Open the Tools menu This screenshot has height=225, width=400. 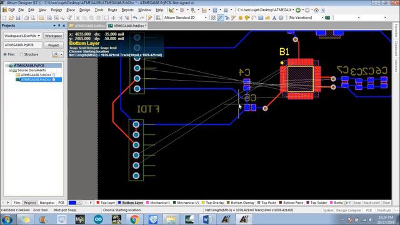tap(99, 10)
